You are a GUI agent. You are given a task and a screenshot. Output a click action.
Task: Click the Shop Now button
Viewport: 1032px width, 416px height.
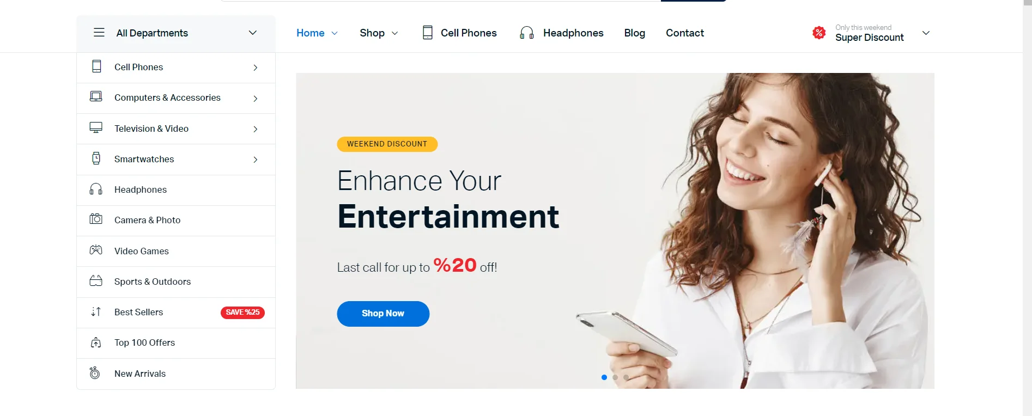click(383, 314)
